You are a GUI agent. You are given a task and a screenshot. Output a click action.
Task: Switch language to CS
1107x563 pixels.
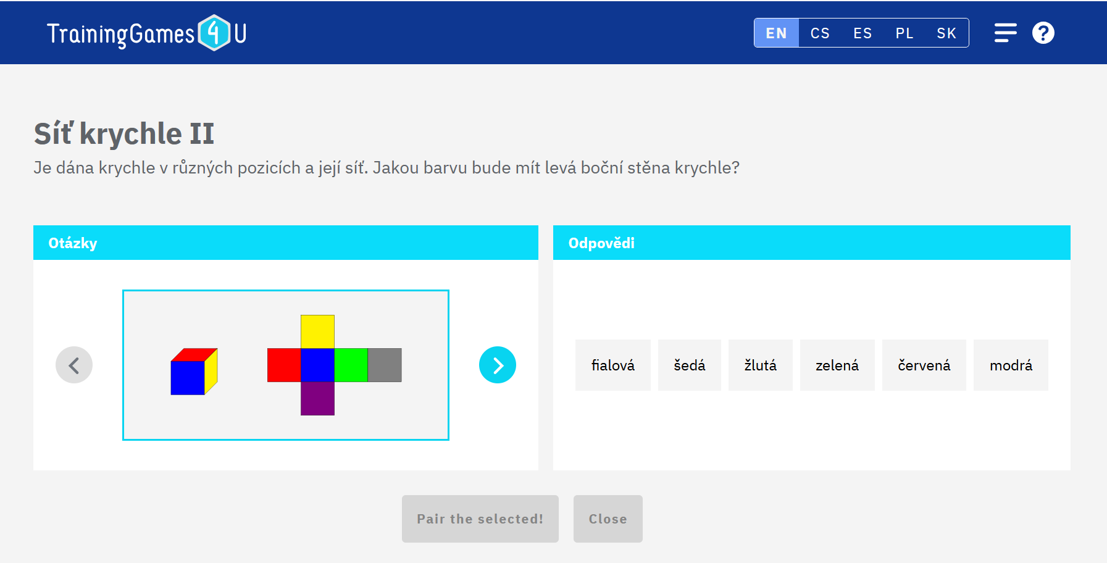(820, 33)
